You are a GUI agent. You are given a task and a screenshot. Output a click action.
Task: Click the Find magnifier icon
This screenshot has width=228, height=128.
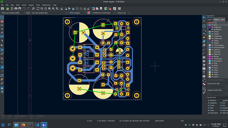coord(33,9)
